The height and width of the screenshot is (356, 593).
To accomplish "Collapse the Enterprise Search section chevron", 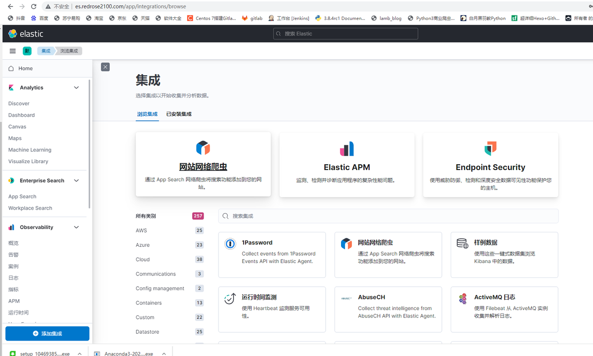I will (76, 180).
